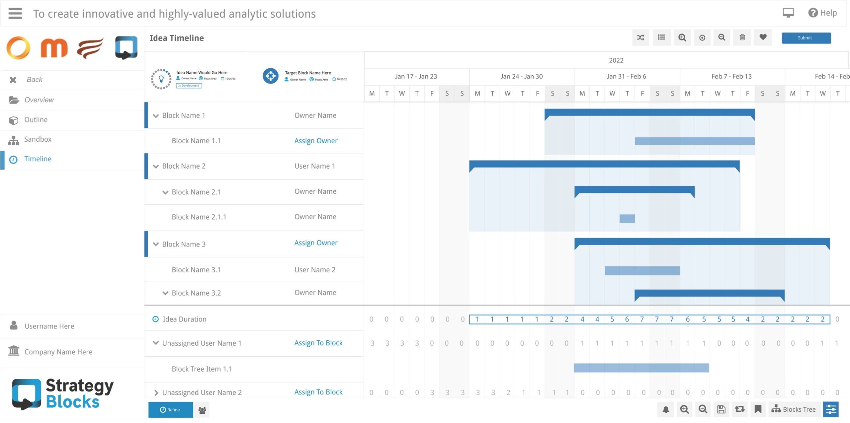
Task: Click the list view icon in the top toolbar
Action: click(x=661, y=37)
